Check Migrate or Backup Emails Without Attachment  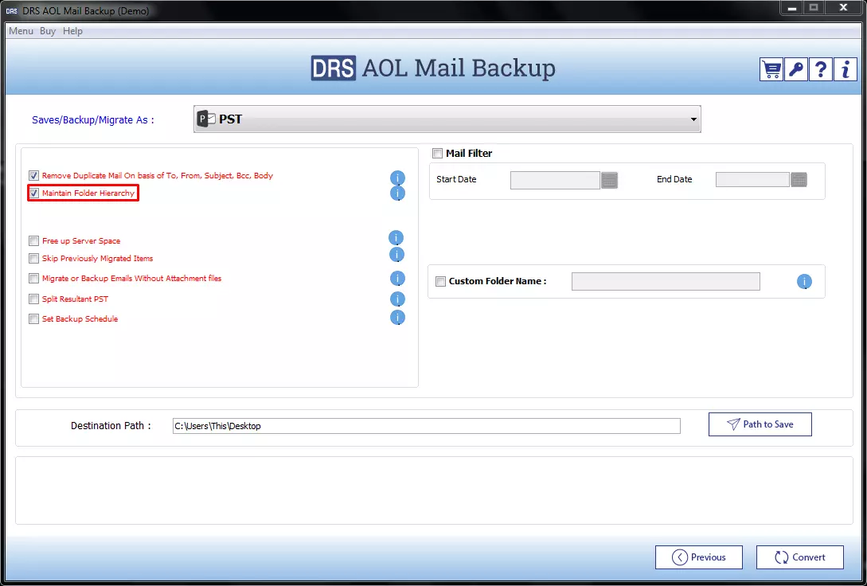point(34,279)
